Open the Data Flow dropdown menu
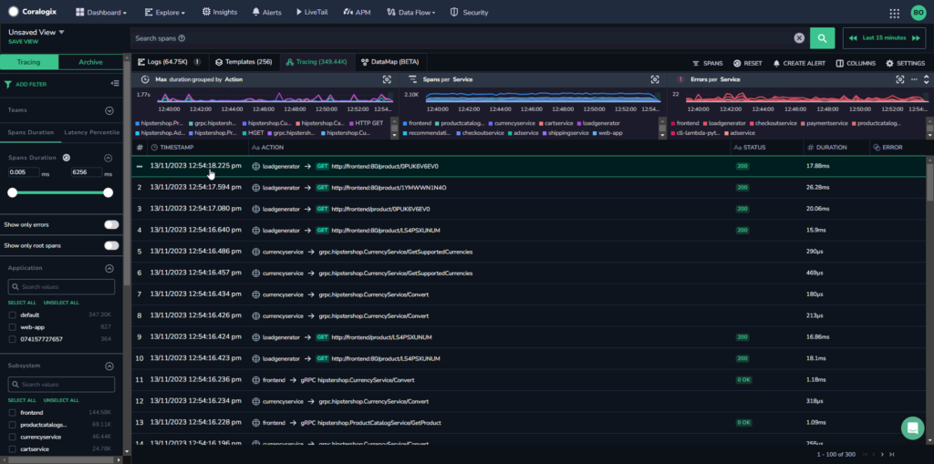This screenshot has height=464, width=934. click(x=411, y=13)
